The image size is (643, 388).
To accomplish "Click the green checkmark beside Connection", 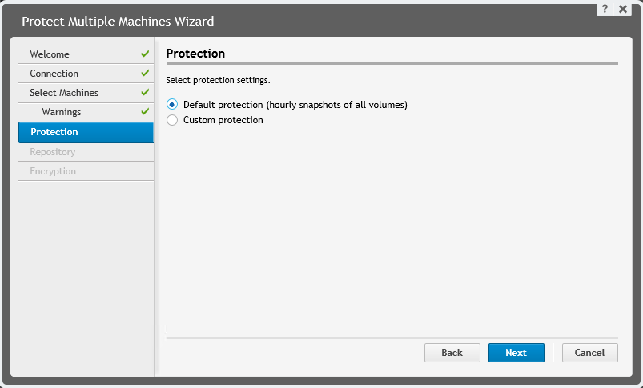I will tap(145, 74).
